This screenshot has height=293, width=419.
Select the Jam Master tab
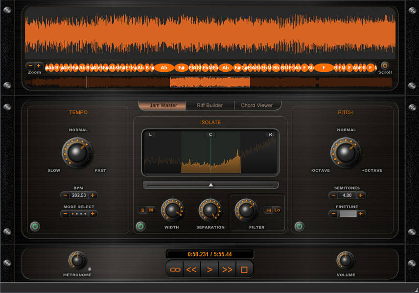pos(163,105)
